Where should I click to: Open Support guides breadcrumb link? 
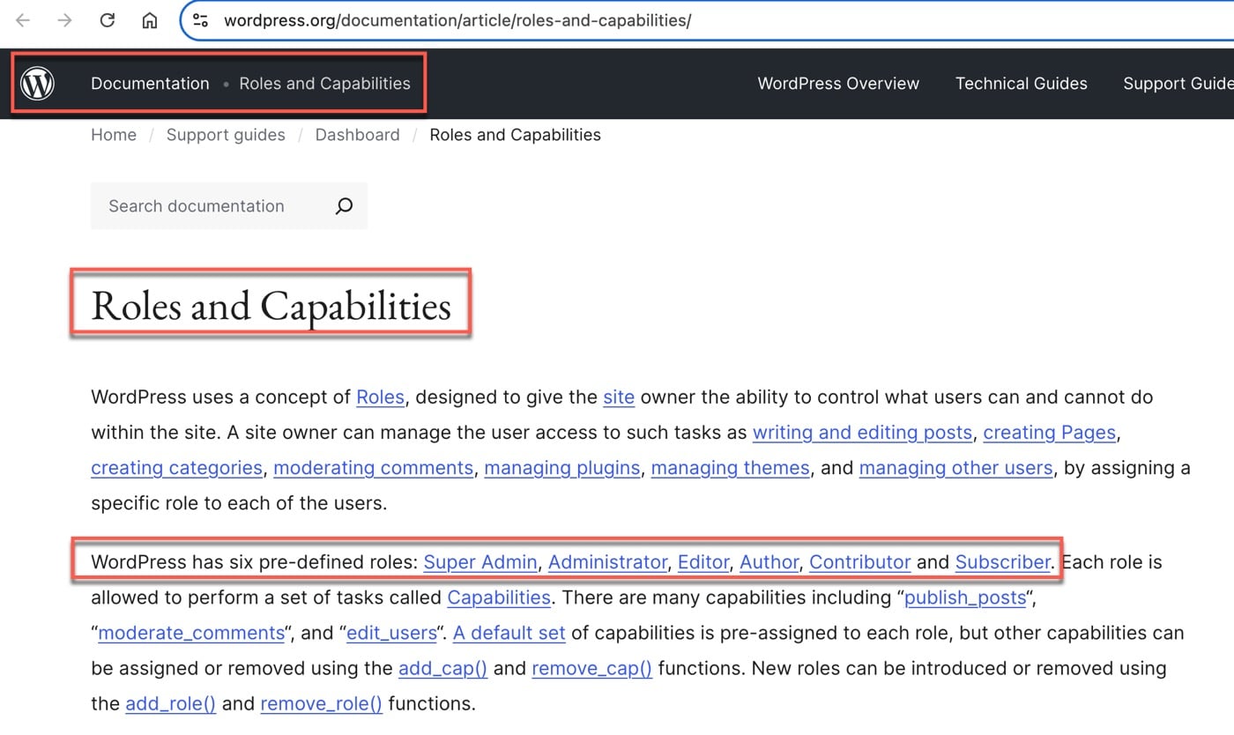226,135
